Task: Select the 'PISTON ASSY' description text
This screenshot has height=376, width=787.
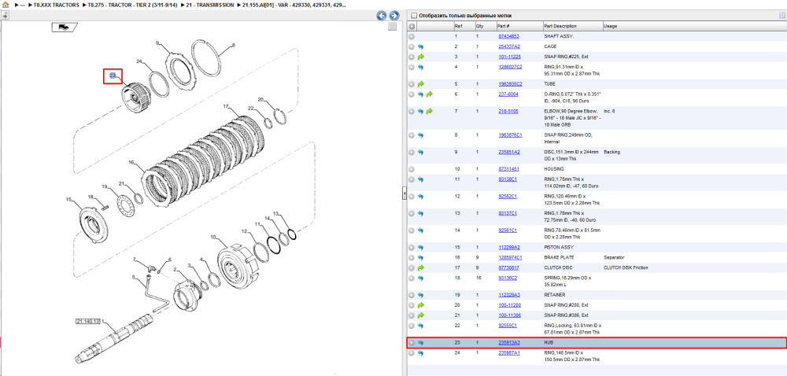Action: [x=559, y=247]
